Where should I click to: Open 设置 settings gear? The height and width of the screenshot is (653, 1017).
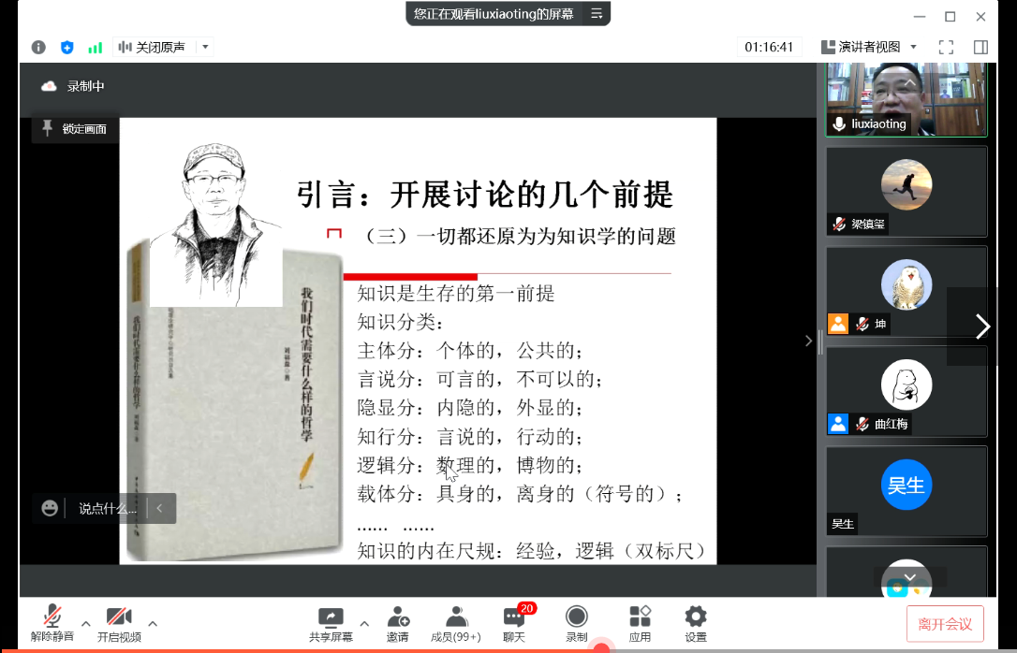[x=695, y=623]
